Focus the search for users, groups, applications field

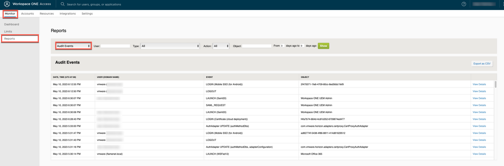click(94, 4)
